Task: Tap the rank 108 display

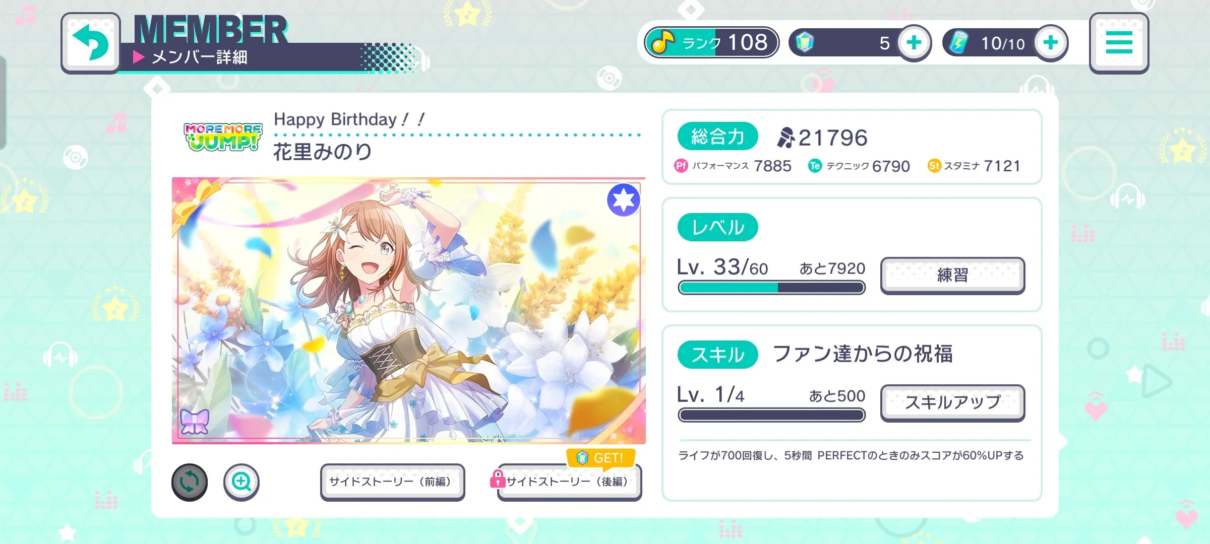Action: [x=712, y=42]
